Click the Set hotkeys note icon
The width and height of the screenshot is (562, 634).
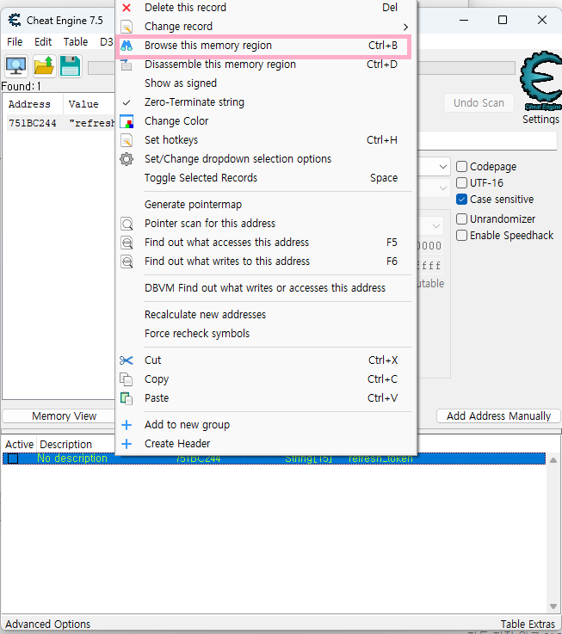point(127,140)
